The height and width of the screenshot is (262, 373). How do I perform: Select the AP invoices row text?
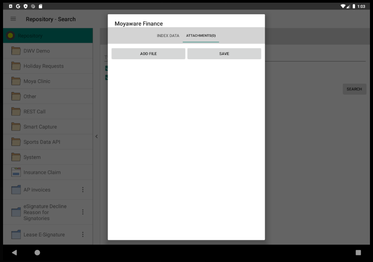[x=37, y=190]
